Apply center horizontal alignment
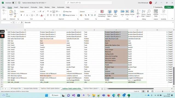The image size is (175, 98). click(51, 15)
